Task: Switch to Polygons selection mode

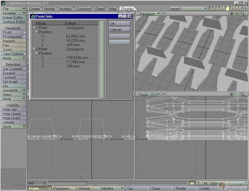Action: pyautogui.click(x=64, y=188)
